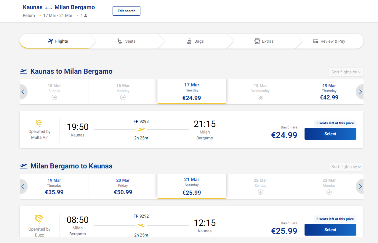Select the €25.99 Milan to Kaunas flight
The width and height of the screenshot is (378, 243).
coord(330,230)
